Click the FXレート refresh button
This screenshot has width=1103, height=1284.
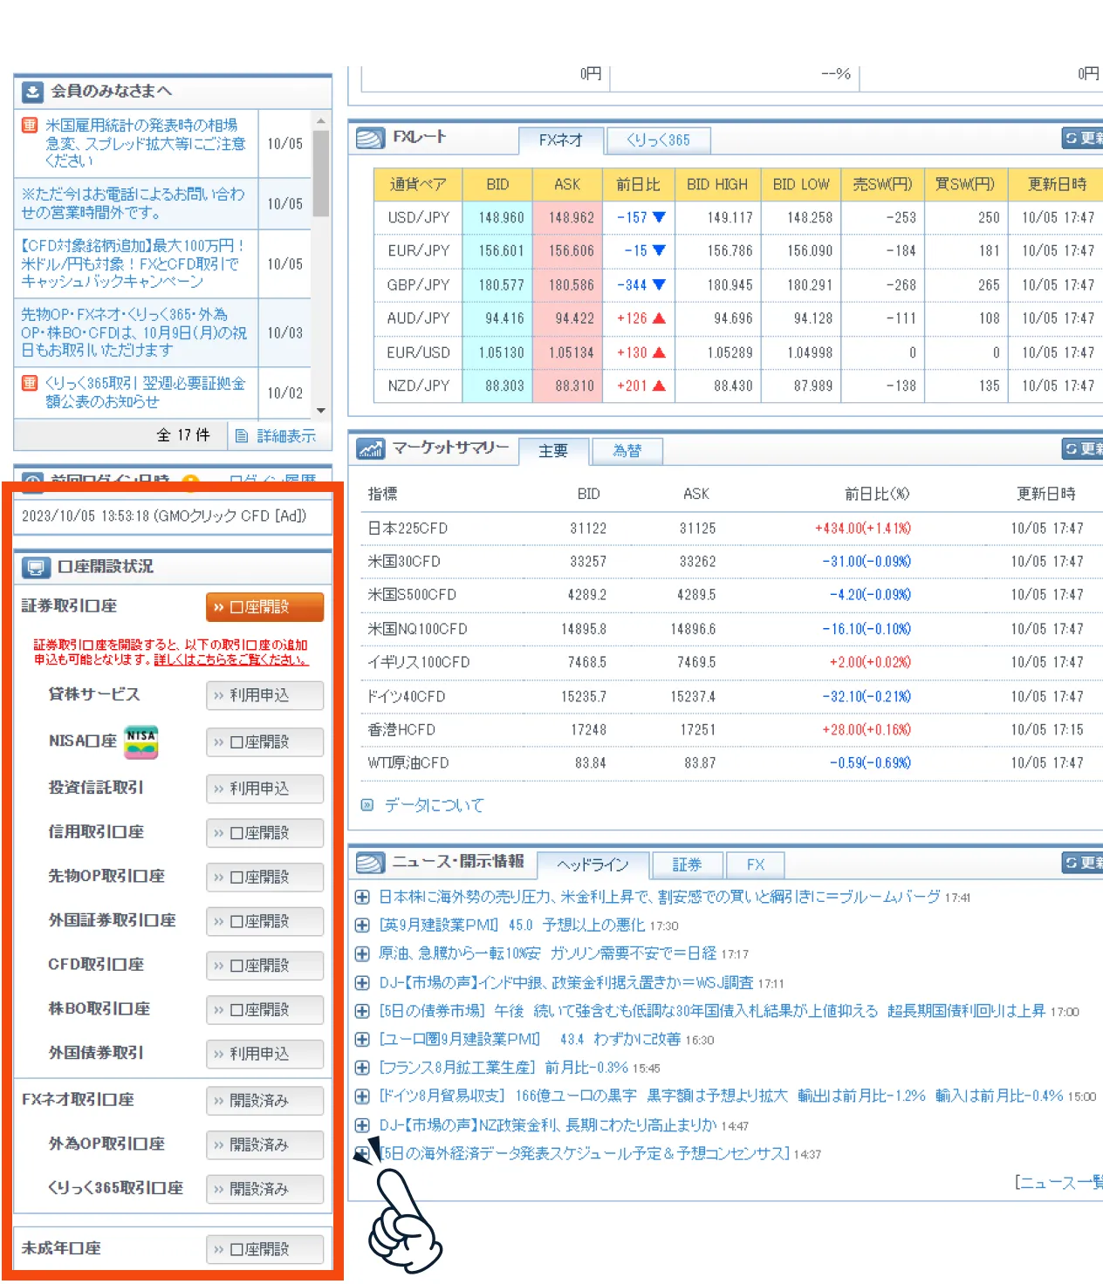pos(1082,138)
